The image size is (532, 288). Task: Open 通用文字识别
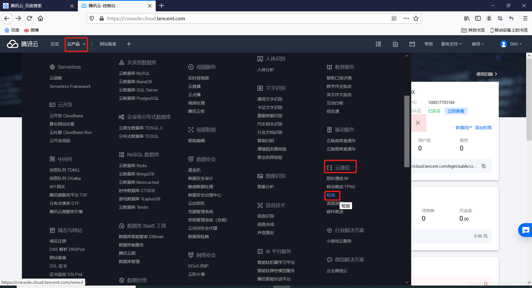[x=270, y=99]
